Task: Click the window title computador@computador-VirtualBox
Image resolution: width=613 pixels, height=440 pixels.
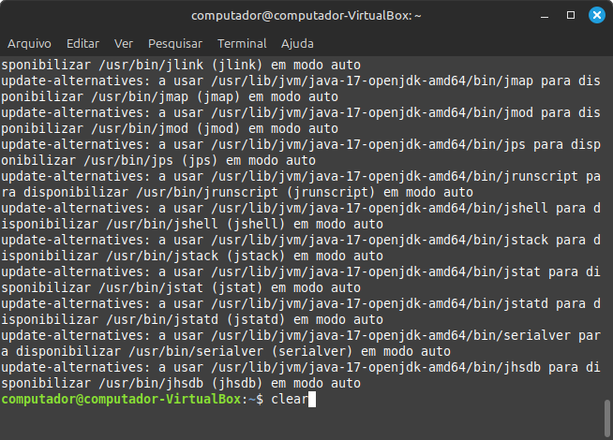Action: pyautogui.click(x=306, y=16)
